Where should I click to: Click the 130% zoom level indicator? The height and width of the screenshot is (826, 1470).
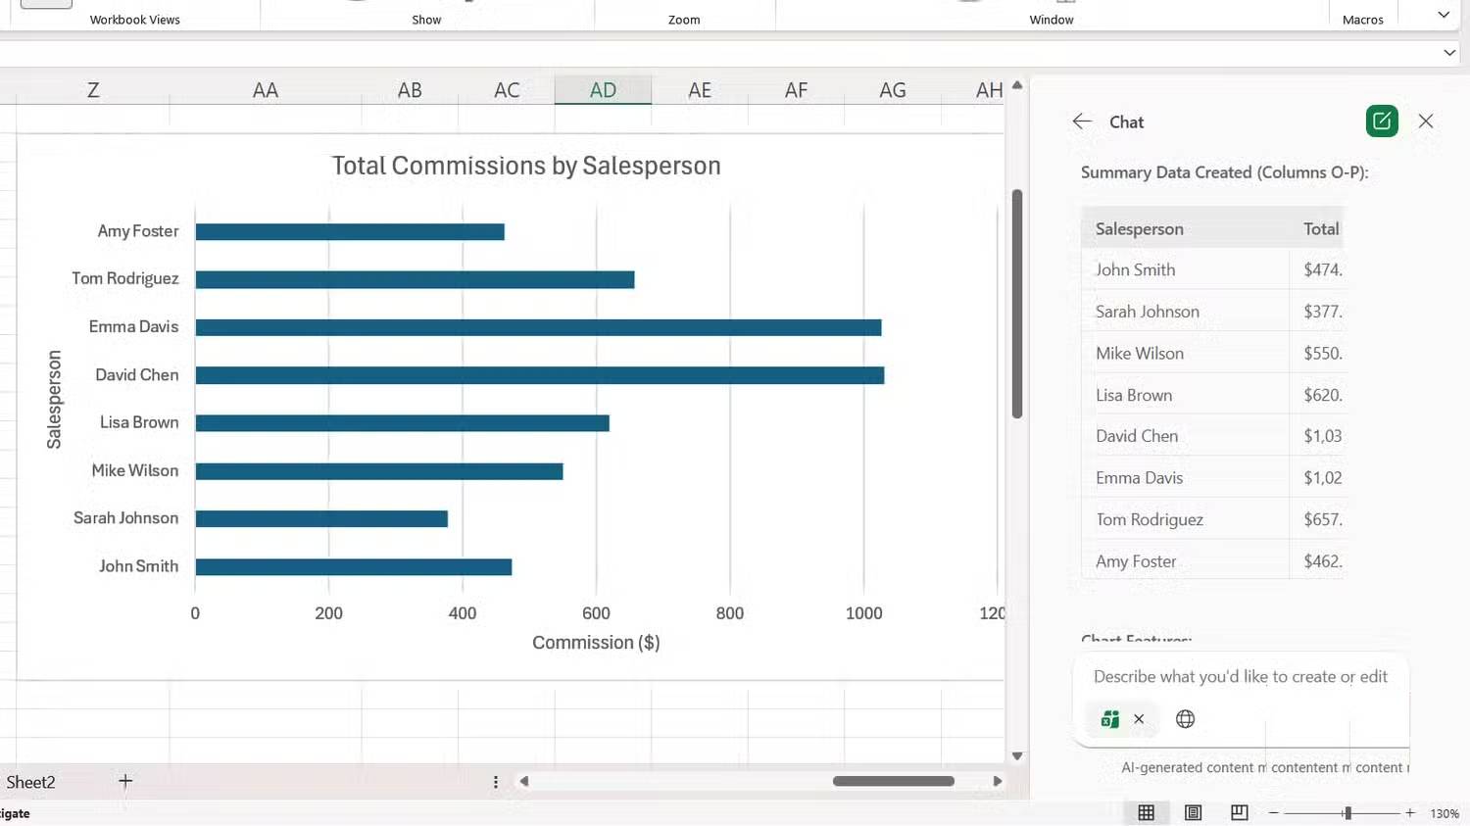pos(1445,812)
